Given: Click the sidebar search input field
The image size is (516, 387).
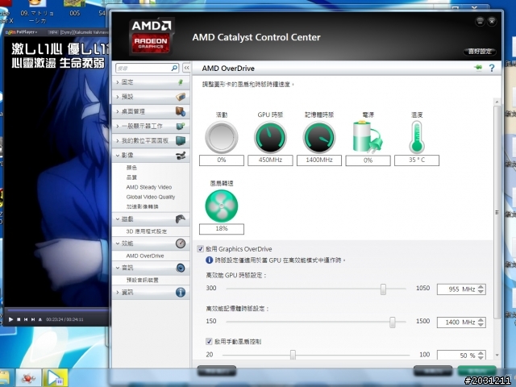Looking at the screenshot, I should (x=144, y=68).
